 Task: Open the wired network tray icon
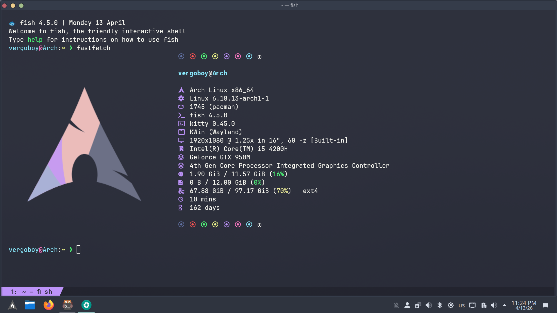473,305
